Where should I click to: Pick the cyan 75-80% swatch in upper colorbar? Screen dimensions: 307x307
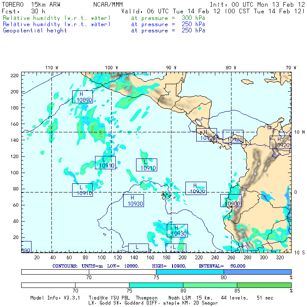click(x=190, y=271)
